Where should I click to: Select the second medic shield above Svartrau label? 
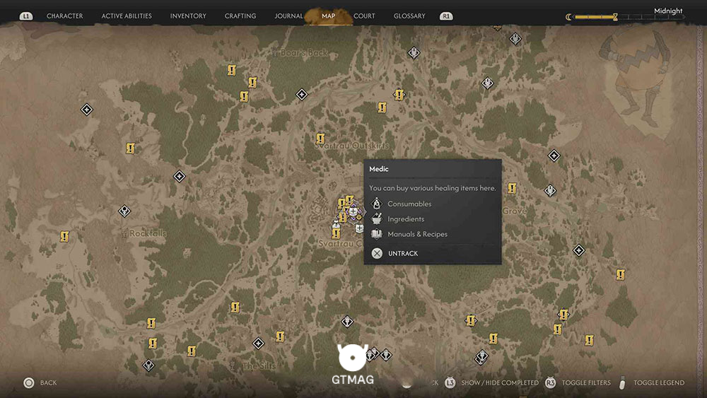click(x=359, y=228)
